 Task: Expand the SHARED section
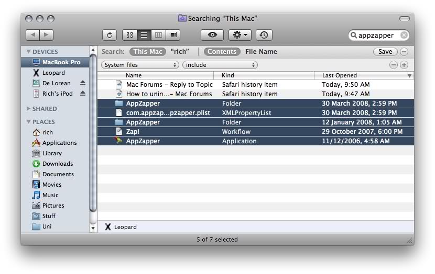[x=28, y=108]
